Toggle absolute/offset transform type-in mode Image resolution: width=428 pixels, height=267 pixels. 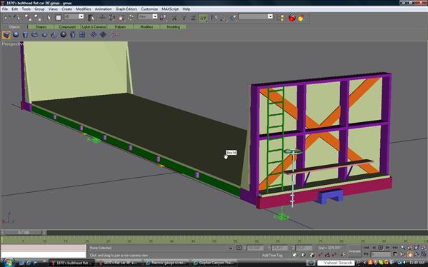pos(239,248)
